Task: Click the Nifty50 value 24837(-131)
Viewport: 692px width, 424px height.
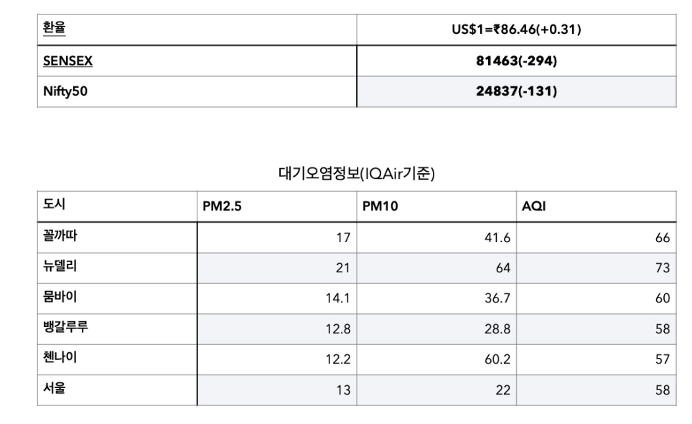Action: pyautogui.click(x=516, y=91)
